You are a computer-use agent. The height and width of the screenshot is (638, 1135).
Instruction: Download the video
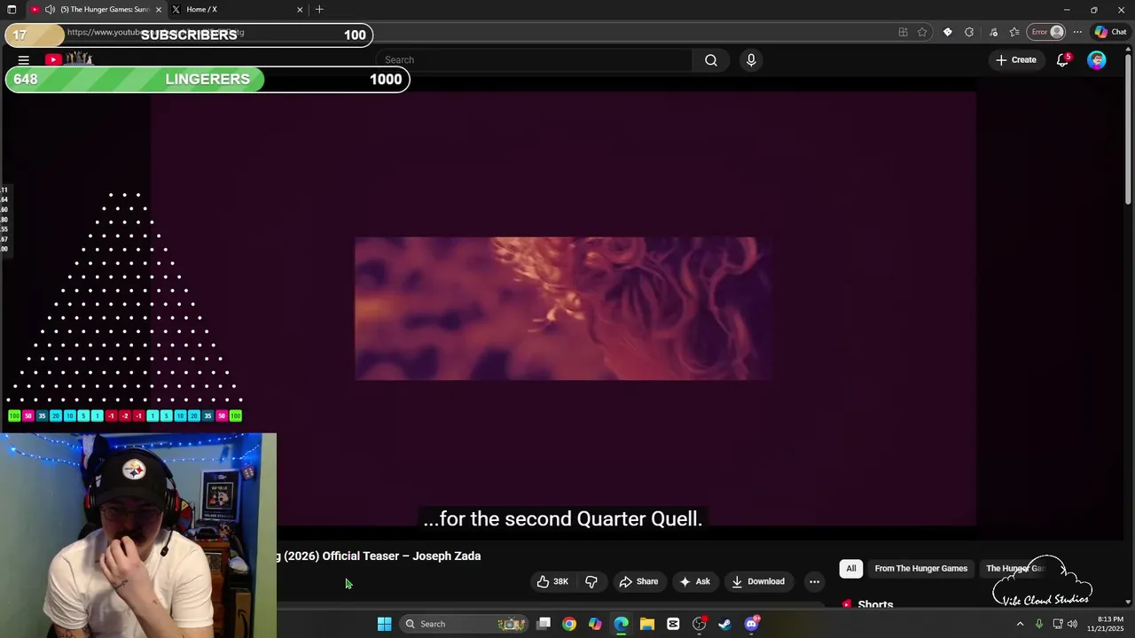758,581
